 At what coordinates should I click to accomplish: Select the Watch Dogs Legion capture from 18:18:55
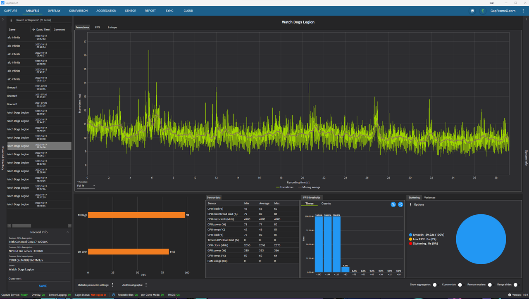39,204
